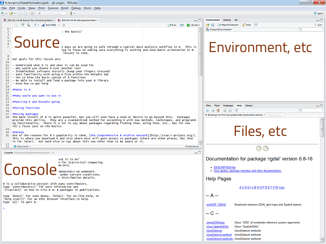Image resolution: width=326 pixels, height=244 pixels.
Task: Open the R Markdown file type selector
Action: coord(193,146)
